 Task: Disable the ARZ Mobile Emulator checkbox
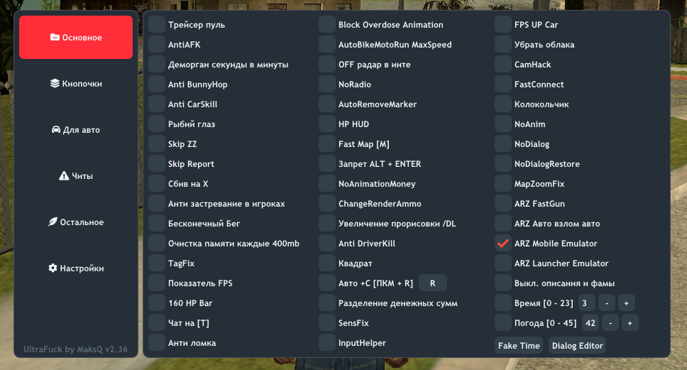coord(503,244)
